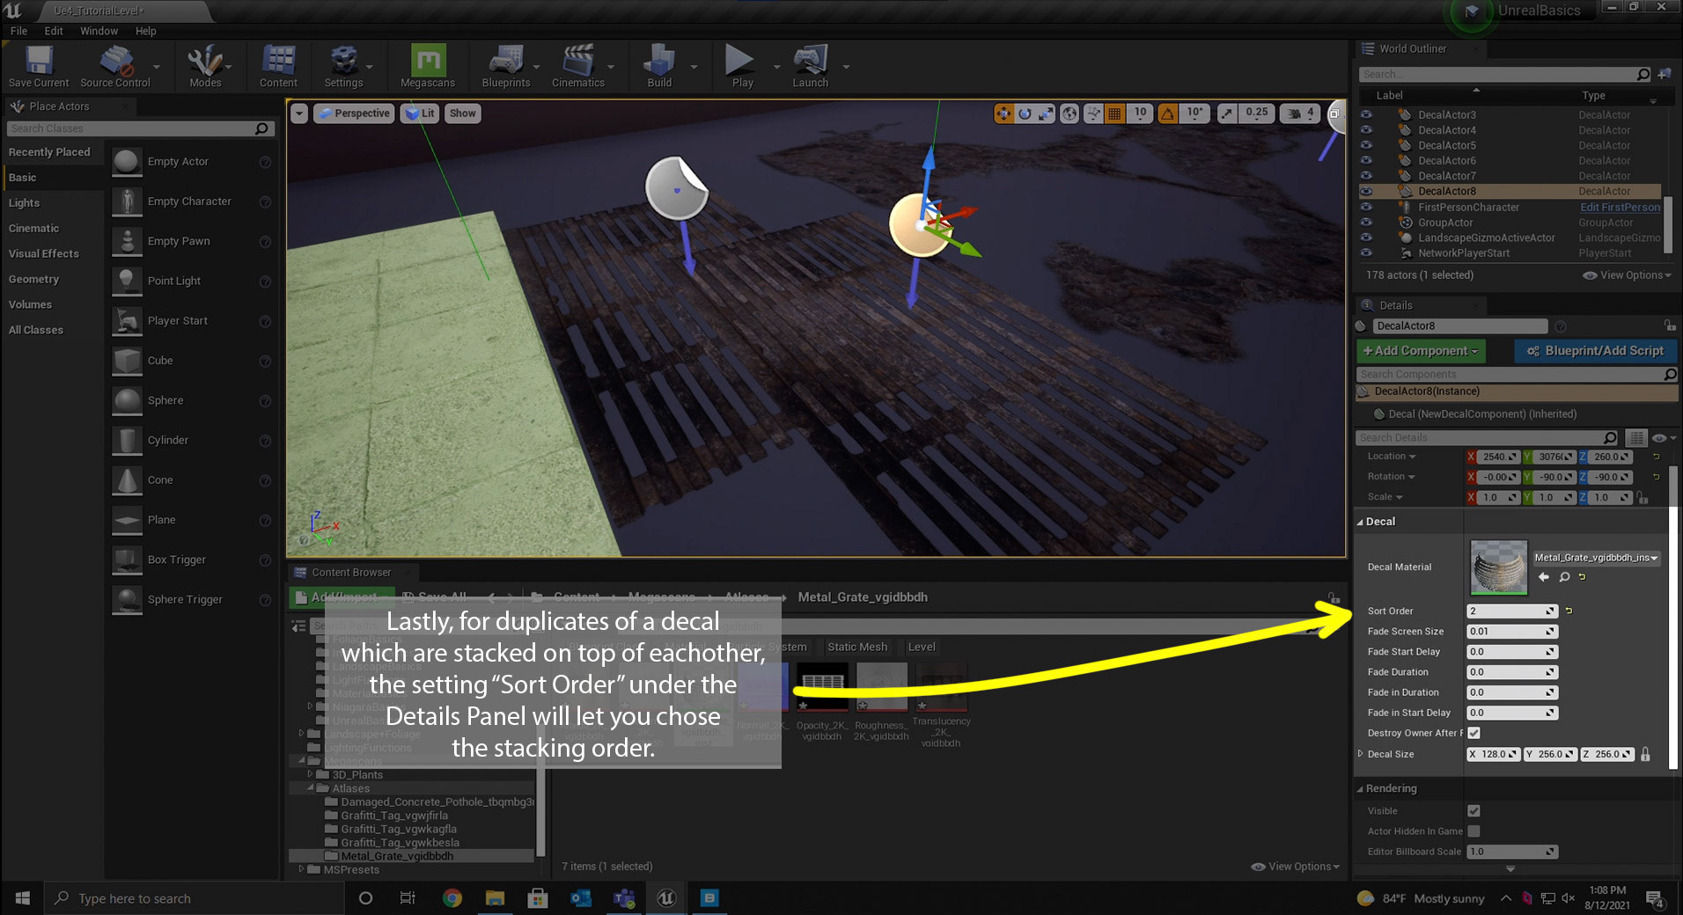Open the Modes toolbar icon
This screenshot has width=1683, height=915.
205,67
